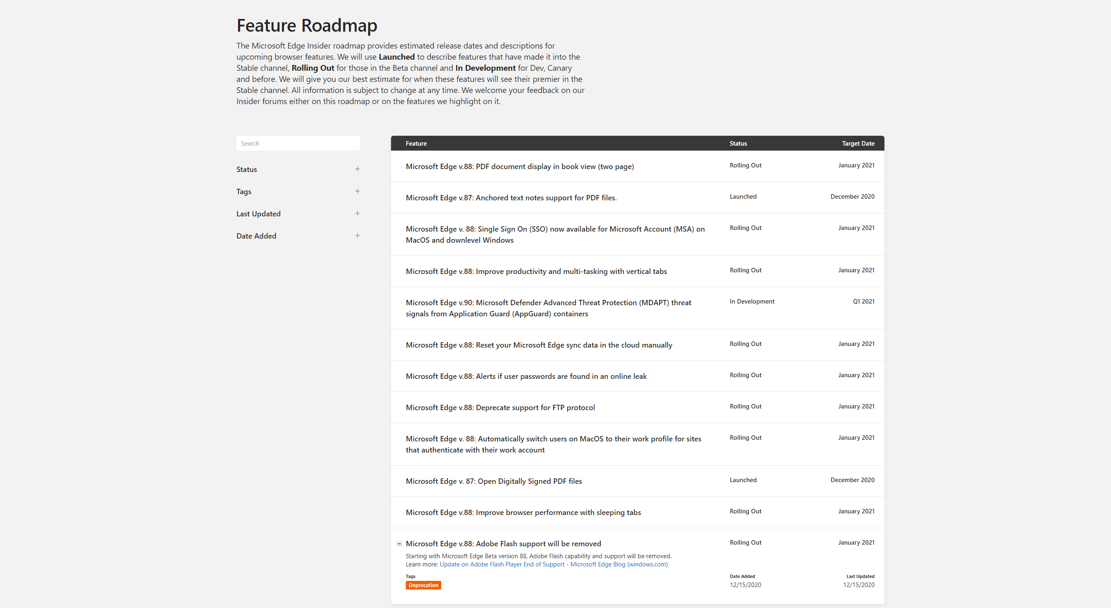Collapse the Adobe Flash row minus icon
The width and height of the screenshot is (1111, 608).
(x=399, y=544)
